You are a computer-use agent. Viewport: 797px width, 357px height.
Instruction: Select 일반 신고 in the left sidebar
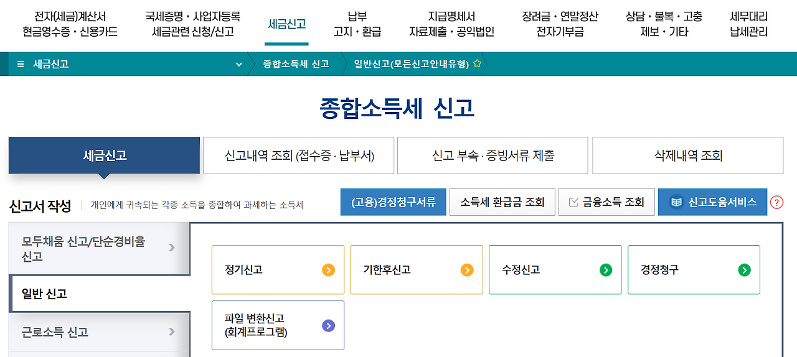click(x=100, y=294)
